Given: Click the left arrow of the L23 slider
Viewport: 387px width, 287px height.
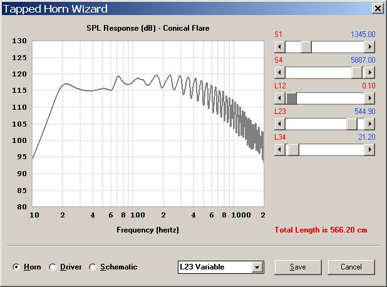Looking at the screenshot, I should [280, 124].
